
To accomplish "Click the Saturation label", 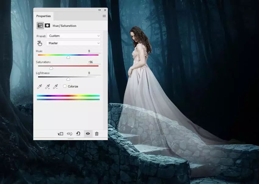I will coord(43,62).
